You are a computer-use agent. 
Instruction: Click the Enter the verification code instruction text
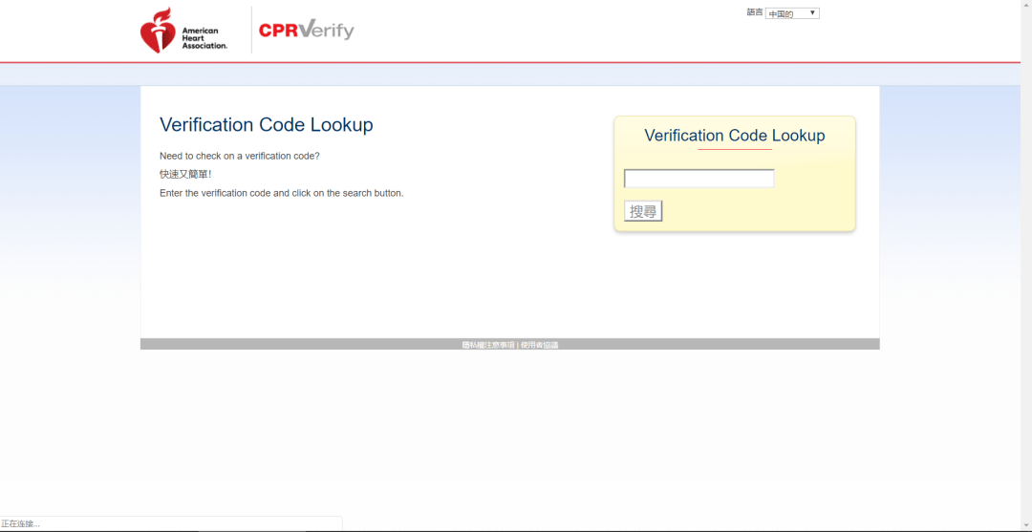(282, 193)
